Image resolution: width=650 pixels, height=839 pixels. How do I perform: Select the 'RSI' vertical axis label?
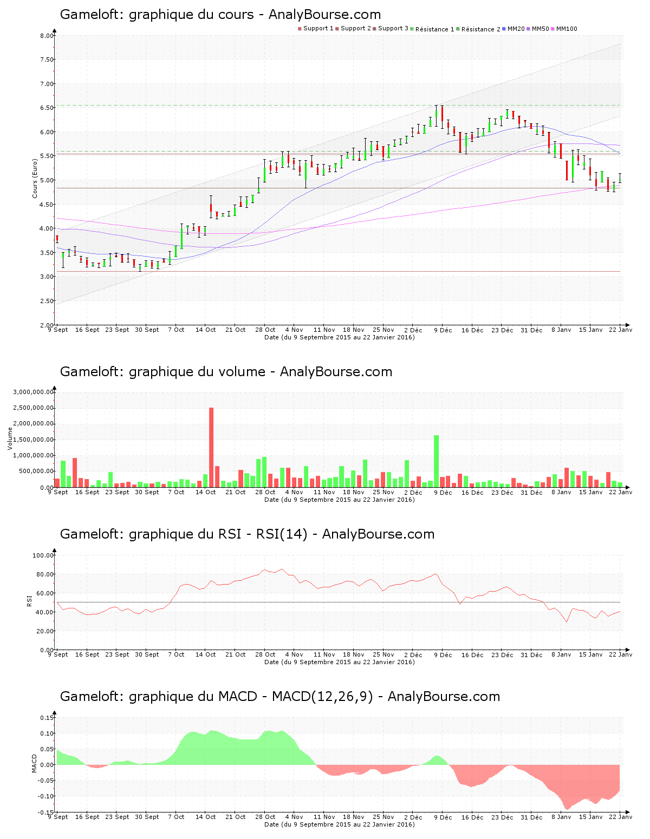[29, 600]
